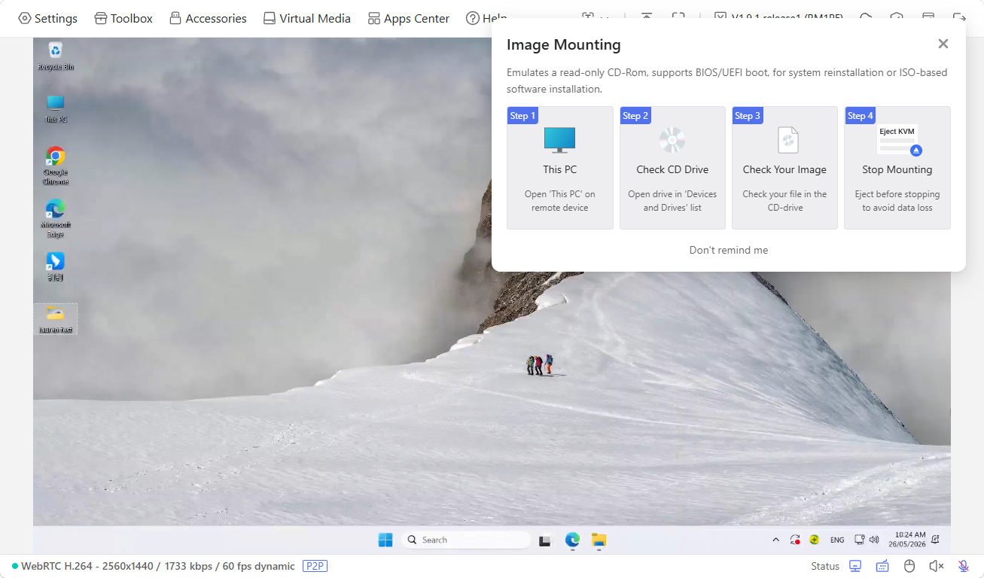Open the Toolbox menu
Image resolution: width=984 pixels, height=578 pixels.
point(123,18)
